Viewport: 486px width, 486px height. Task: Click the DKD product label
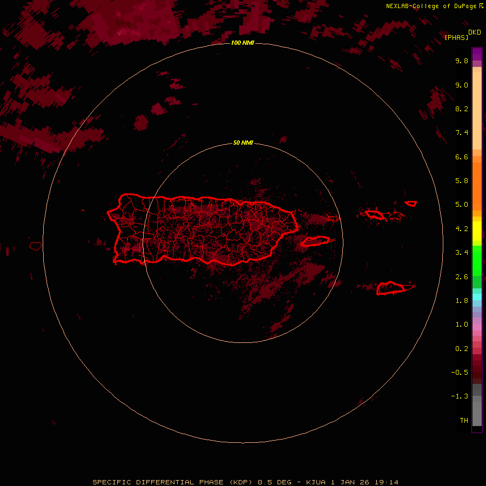[475, 32]
